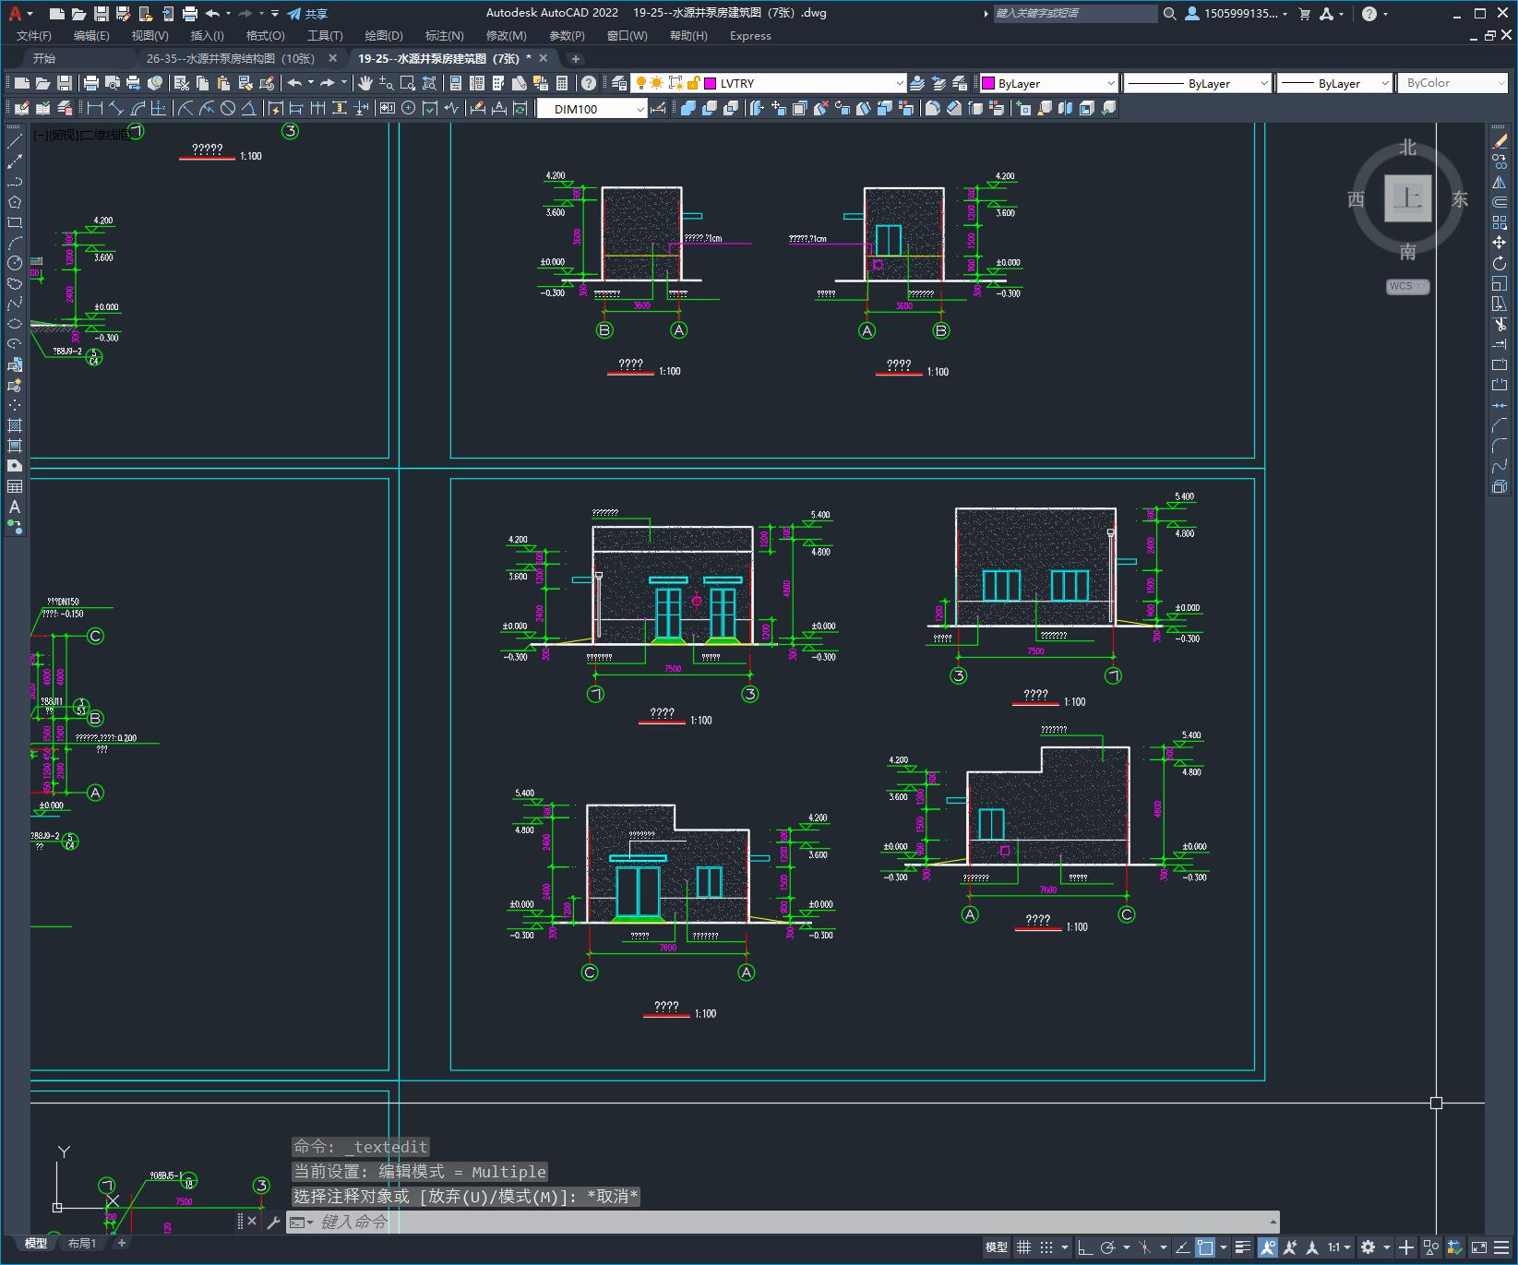Screen dimensions: 1518x1265
Task: Open the 标注(N) menu
Action: pos(444,36)
